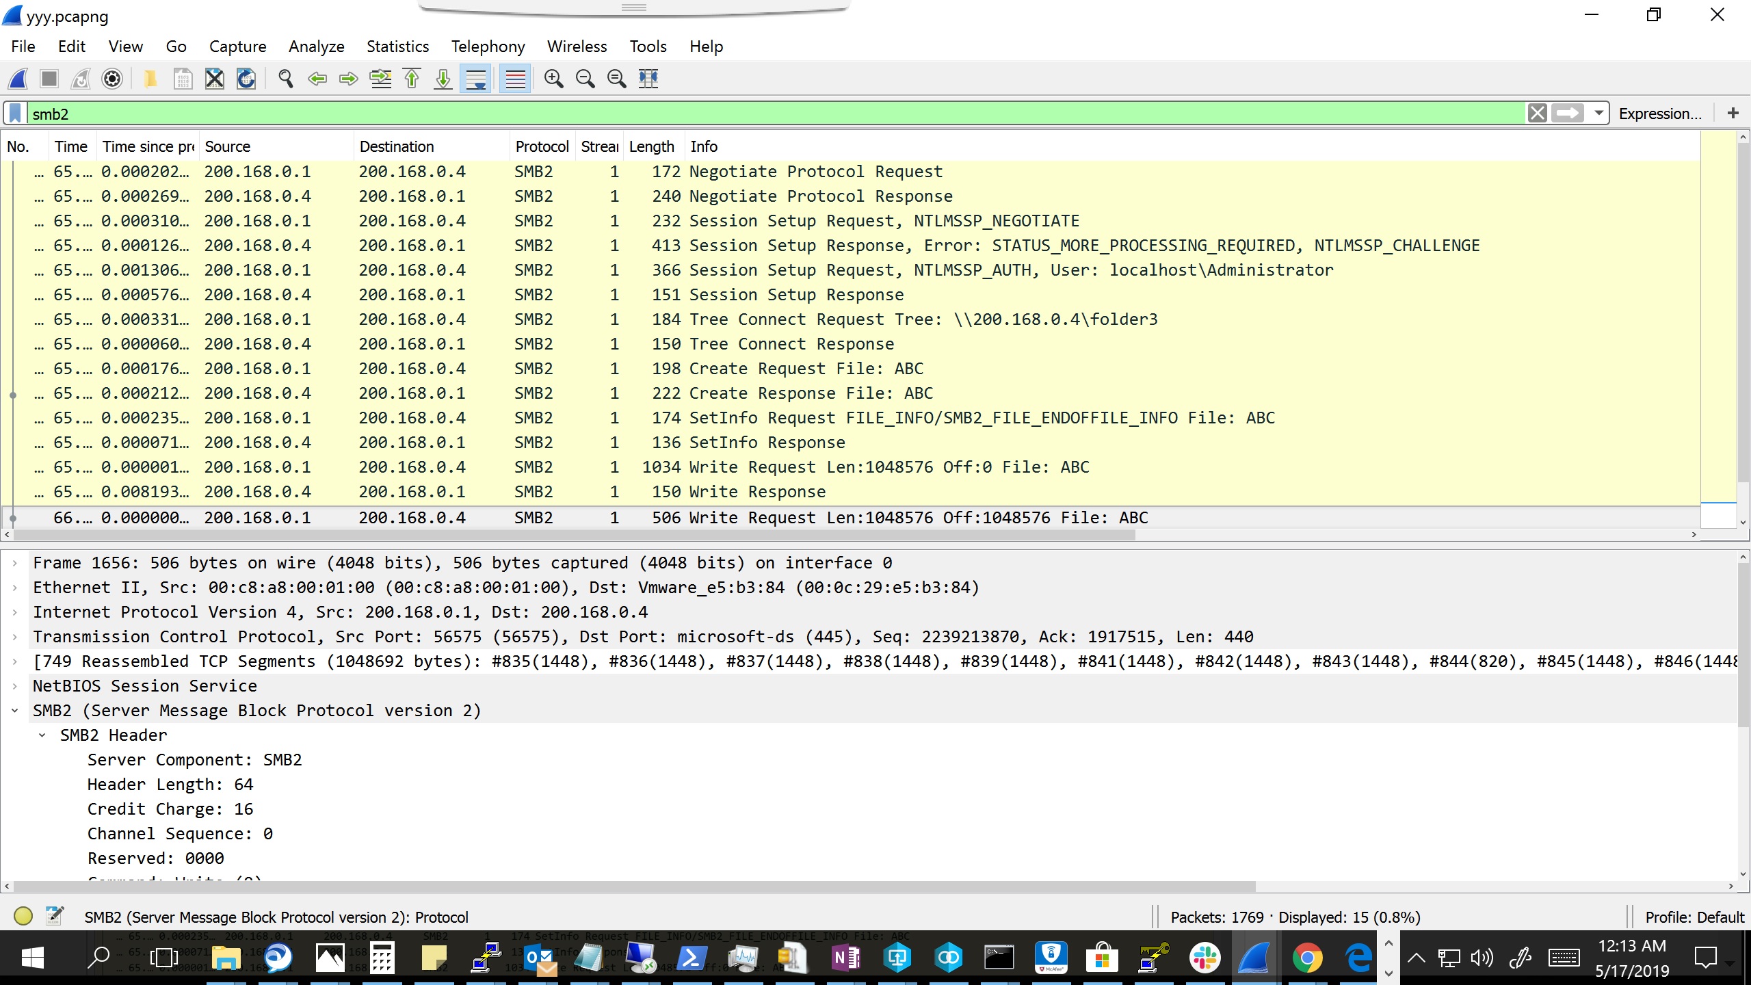Toggle packet colorization rules button
Viewport: 1751px width, 985px height.
click(515, 79)
